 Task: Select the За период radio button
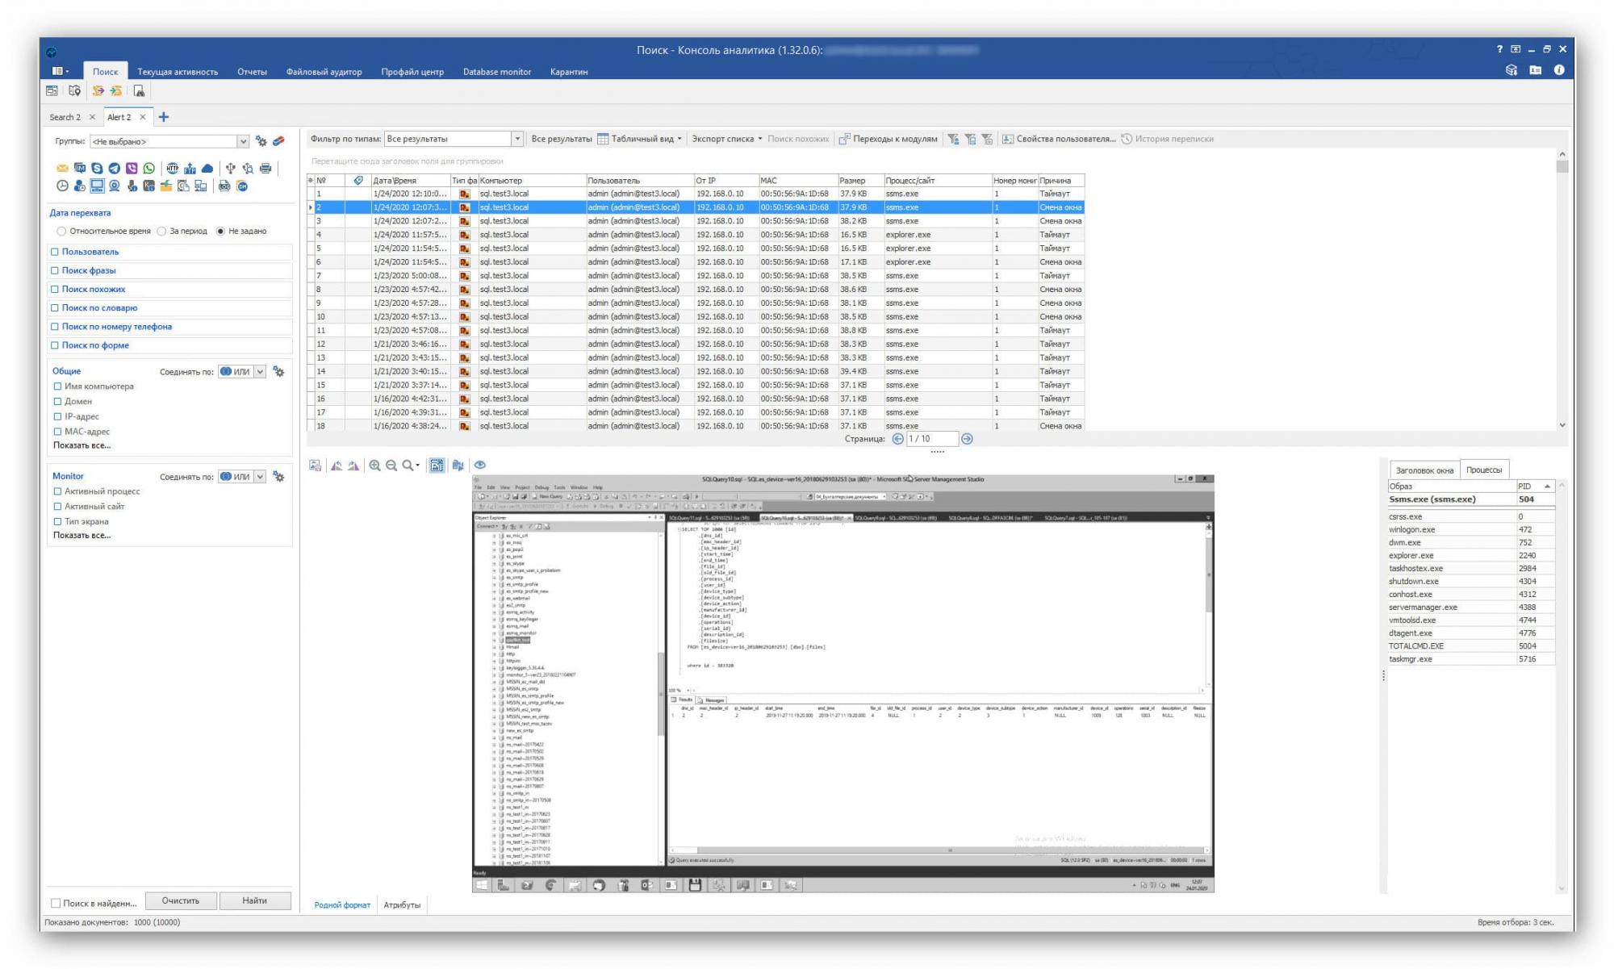click(162, 232)
